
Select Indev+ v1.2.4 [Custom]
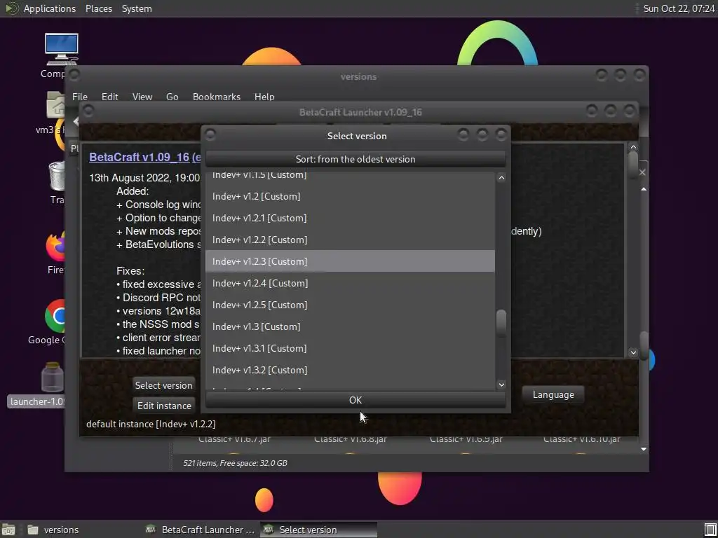coord(350,283)
